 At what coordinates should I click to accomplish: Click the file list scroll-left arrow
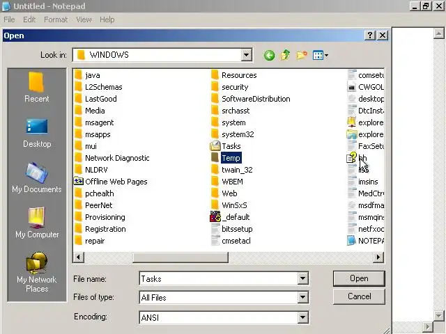tap(78, 257)
